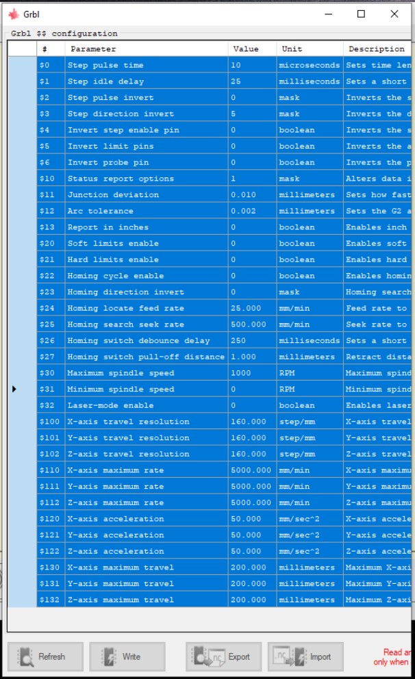Click the Description column header
This screenshot has width=415, height=679.
click(x=377, y=49)
